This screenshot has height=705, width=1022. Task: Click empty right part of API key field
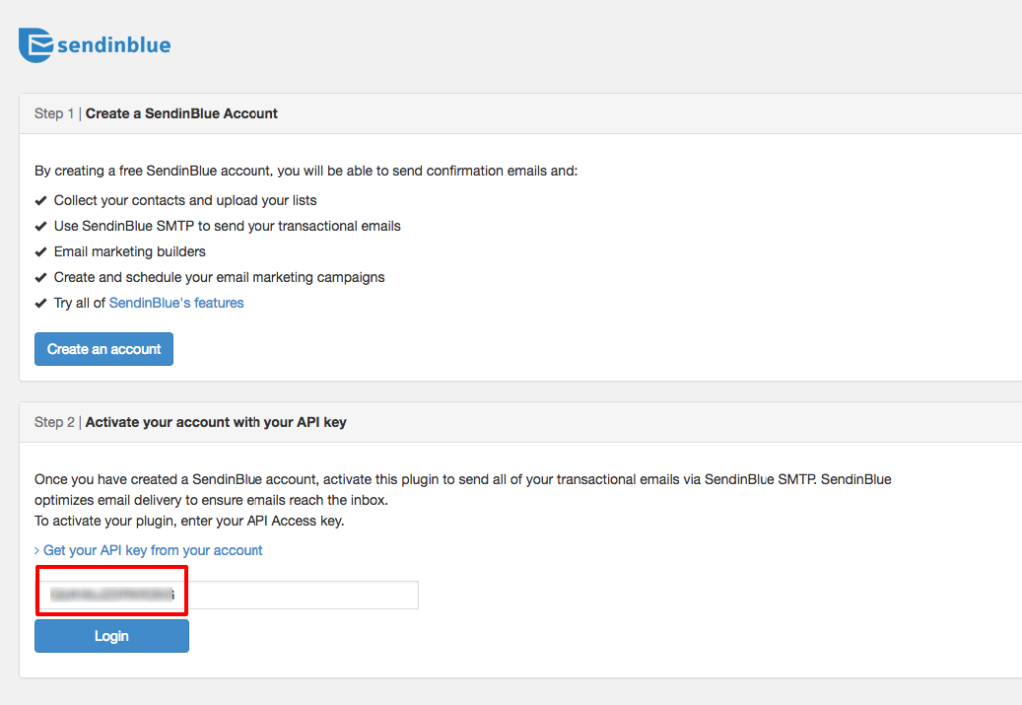303,595
